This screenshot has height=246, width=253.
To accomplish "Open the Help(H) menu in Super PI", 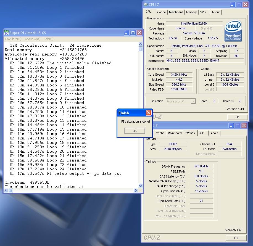I will 48,39.
